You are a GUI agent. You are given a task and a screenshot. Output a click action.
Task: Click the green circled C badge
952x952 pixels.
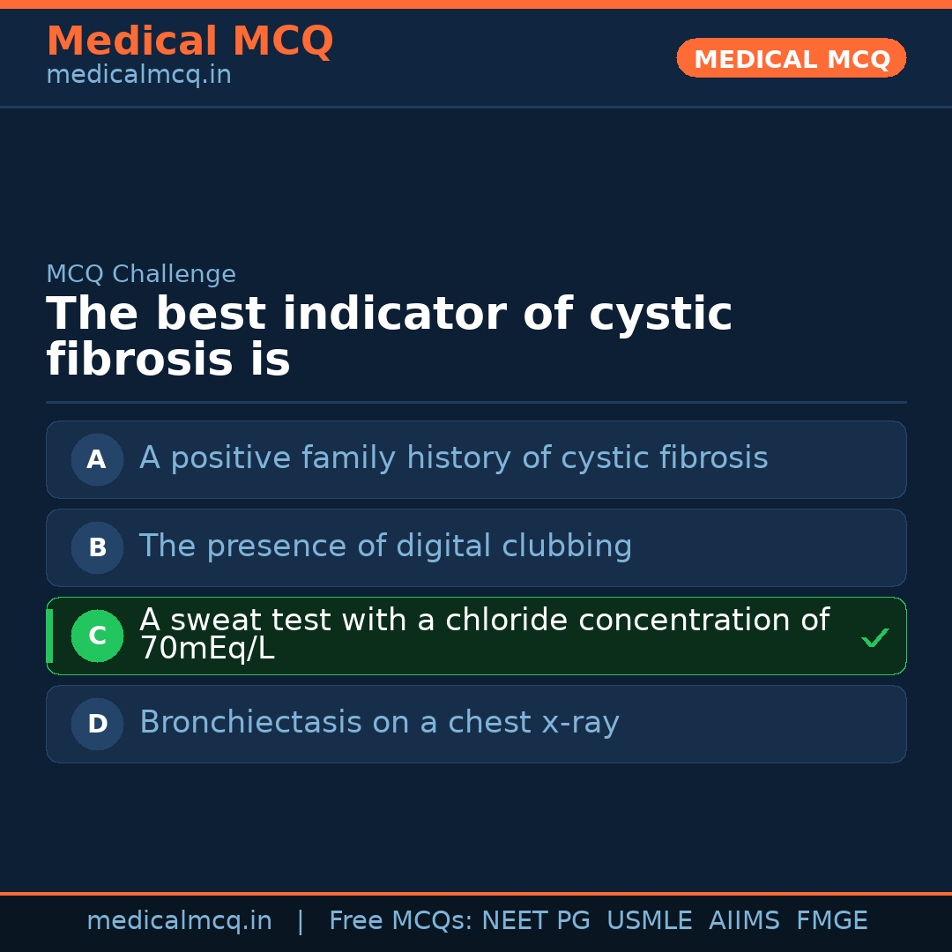pos(97,636)
